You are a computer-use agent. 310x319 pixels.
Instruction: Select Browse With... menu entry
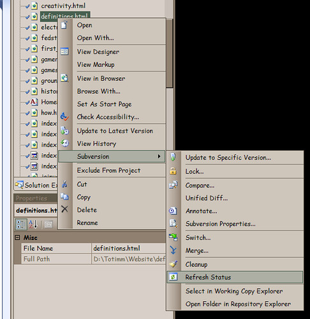click(112, 91)
